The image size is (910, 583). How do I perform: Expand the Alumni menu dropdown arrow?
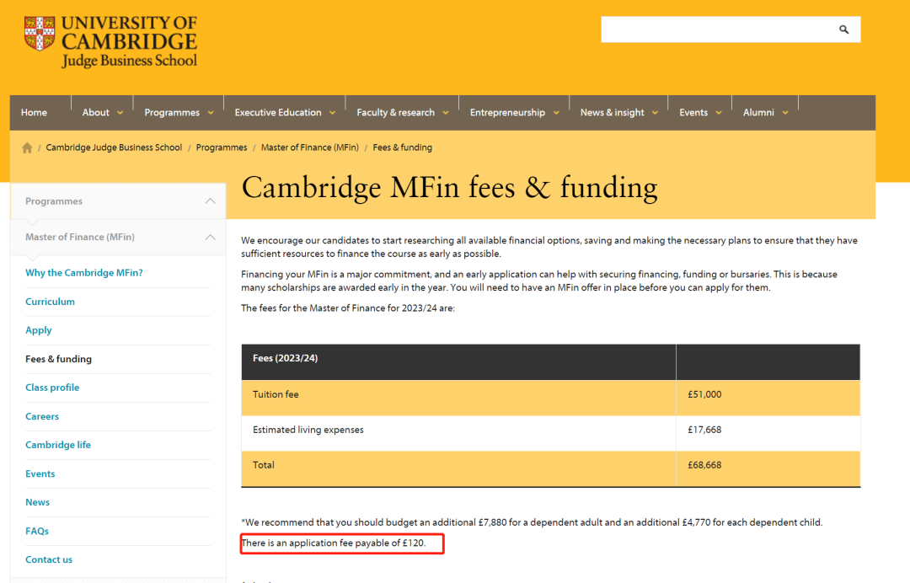[x=785, y=113]
